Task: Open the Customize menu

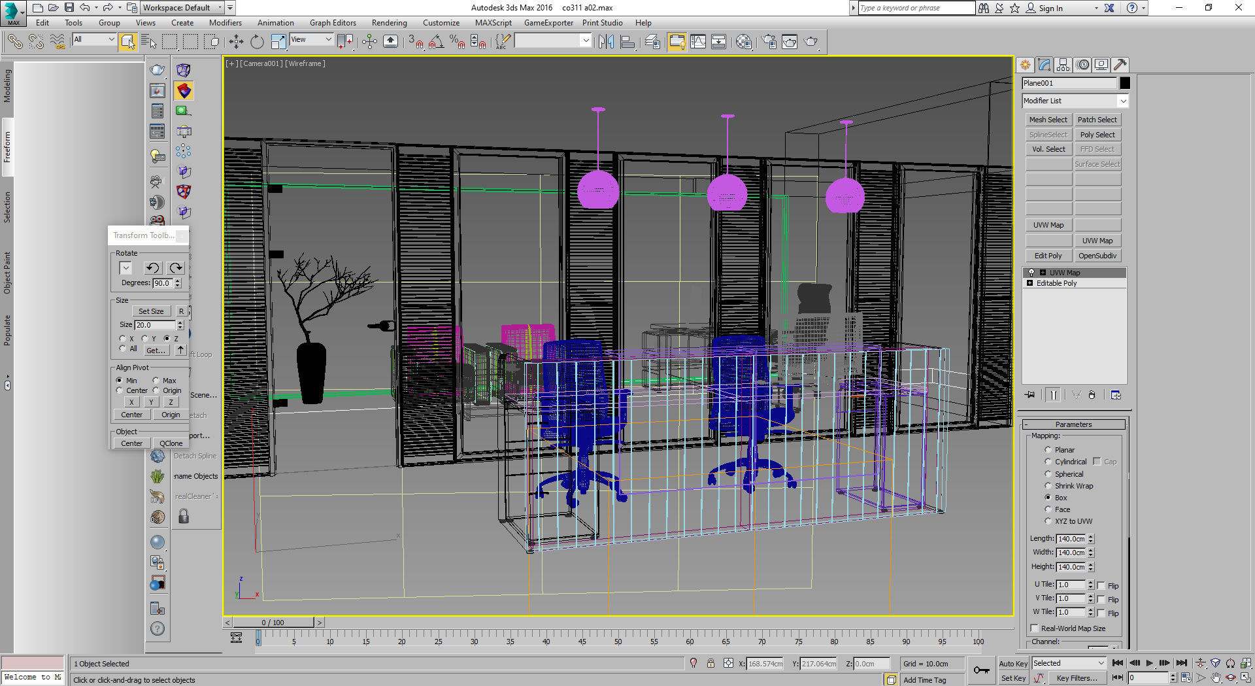Action: pyautogui.click(x=441, y=23)
